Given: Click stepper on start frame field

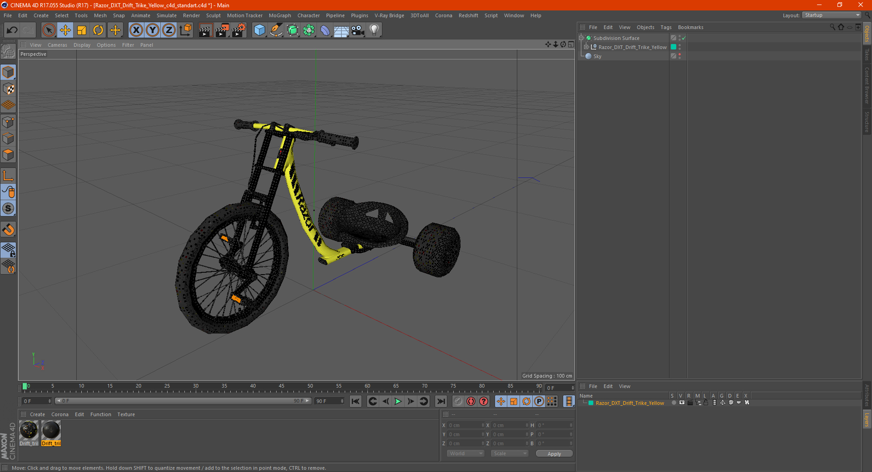Looking at the screenshot, I should point(50,401).
